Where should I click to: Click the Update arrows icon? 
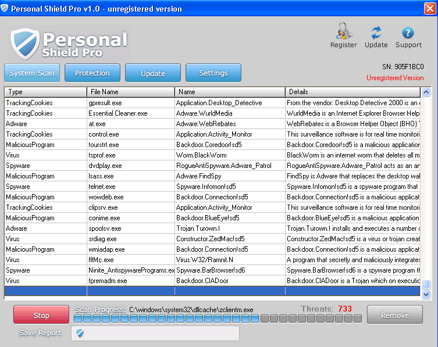[376, 33]
